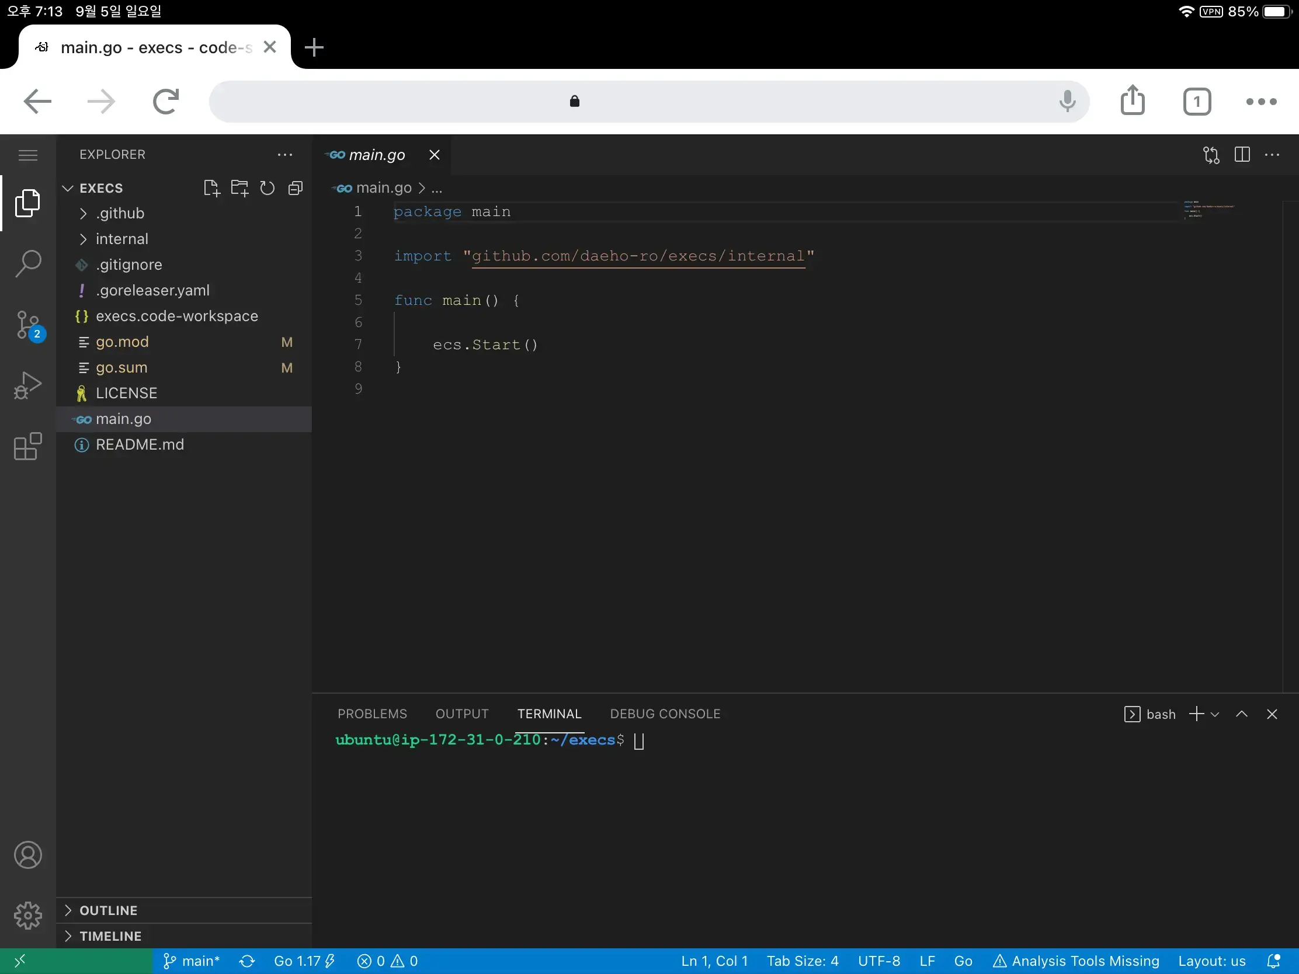
Task: Click the New Folder icon in explorer
Action: [x=239, y=188]
